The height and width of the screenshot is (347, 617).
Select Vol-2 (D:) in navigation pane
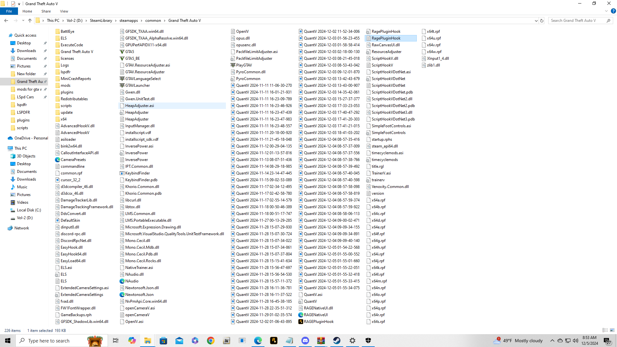click(25, 218)
